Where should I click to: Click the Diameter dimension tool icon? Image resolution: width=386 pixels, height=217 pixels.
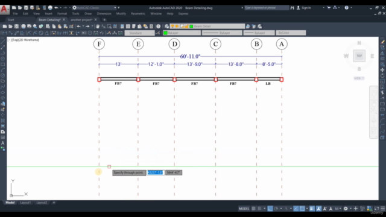pyautogui.click(x=41, y=33)
